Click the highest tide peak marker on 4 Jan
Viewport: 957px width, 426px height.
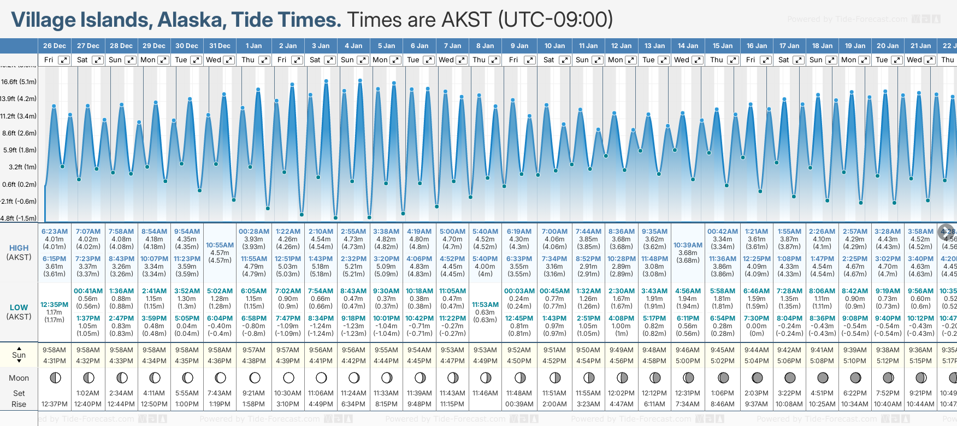(360, 81)
